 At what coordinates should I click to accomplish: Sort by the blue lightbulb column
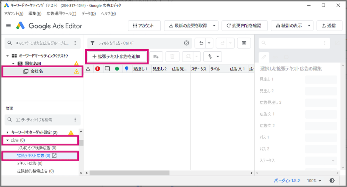coord(127,69)
